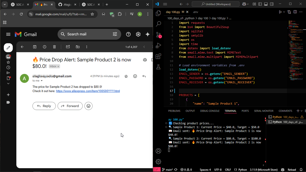
Task: Archive the open email in Gmail
Action: click(35, 47)
